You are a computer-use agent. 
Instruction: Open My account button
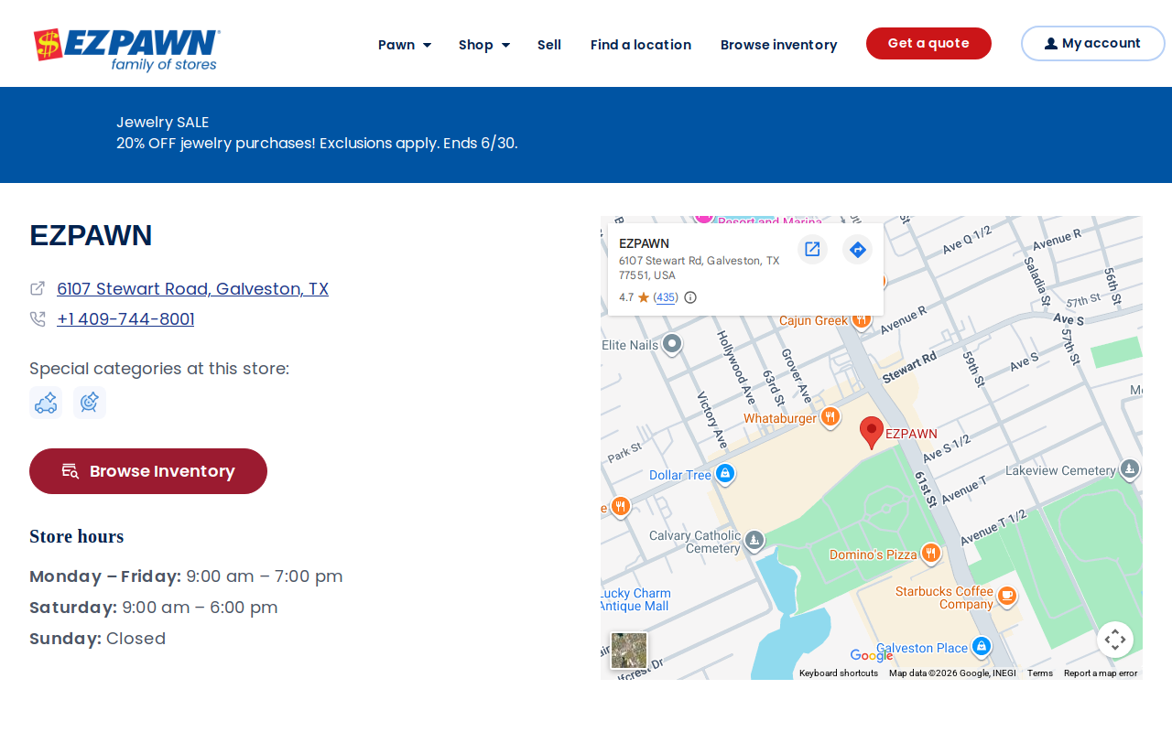point(1092,43)
